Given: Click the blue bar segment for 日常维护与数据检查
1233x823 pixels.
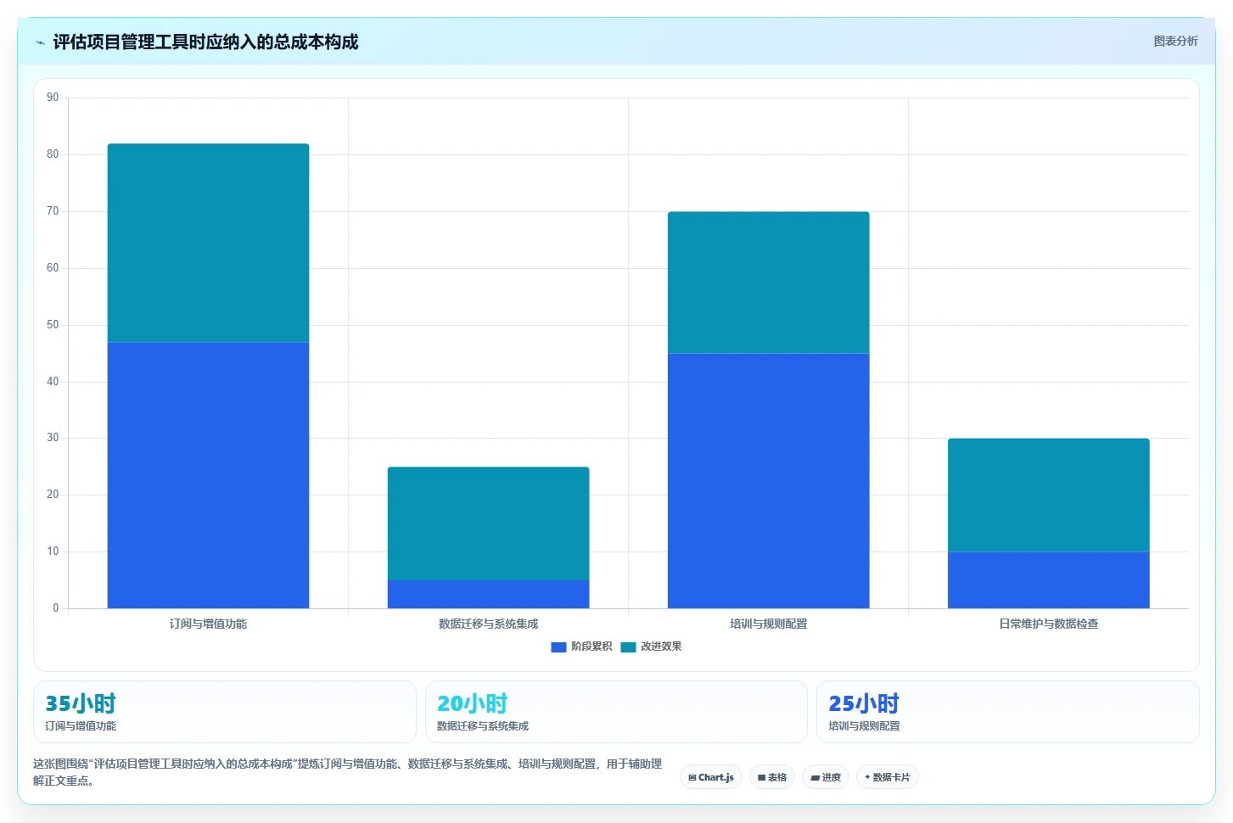Looking at the screenshot, I should pos(1049,579).
